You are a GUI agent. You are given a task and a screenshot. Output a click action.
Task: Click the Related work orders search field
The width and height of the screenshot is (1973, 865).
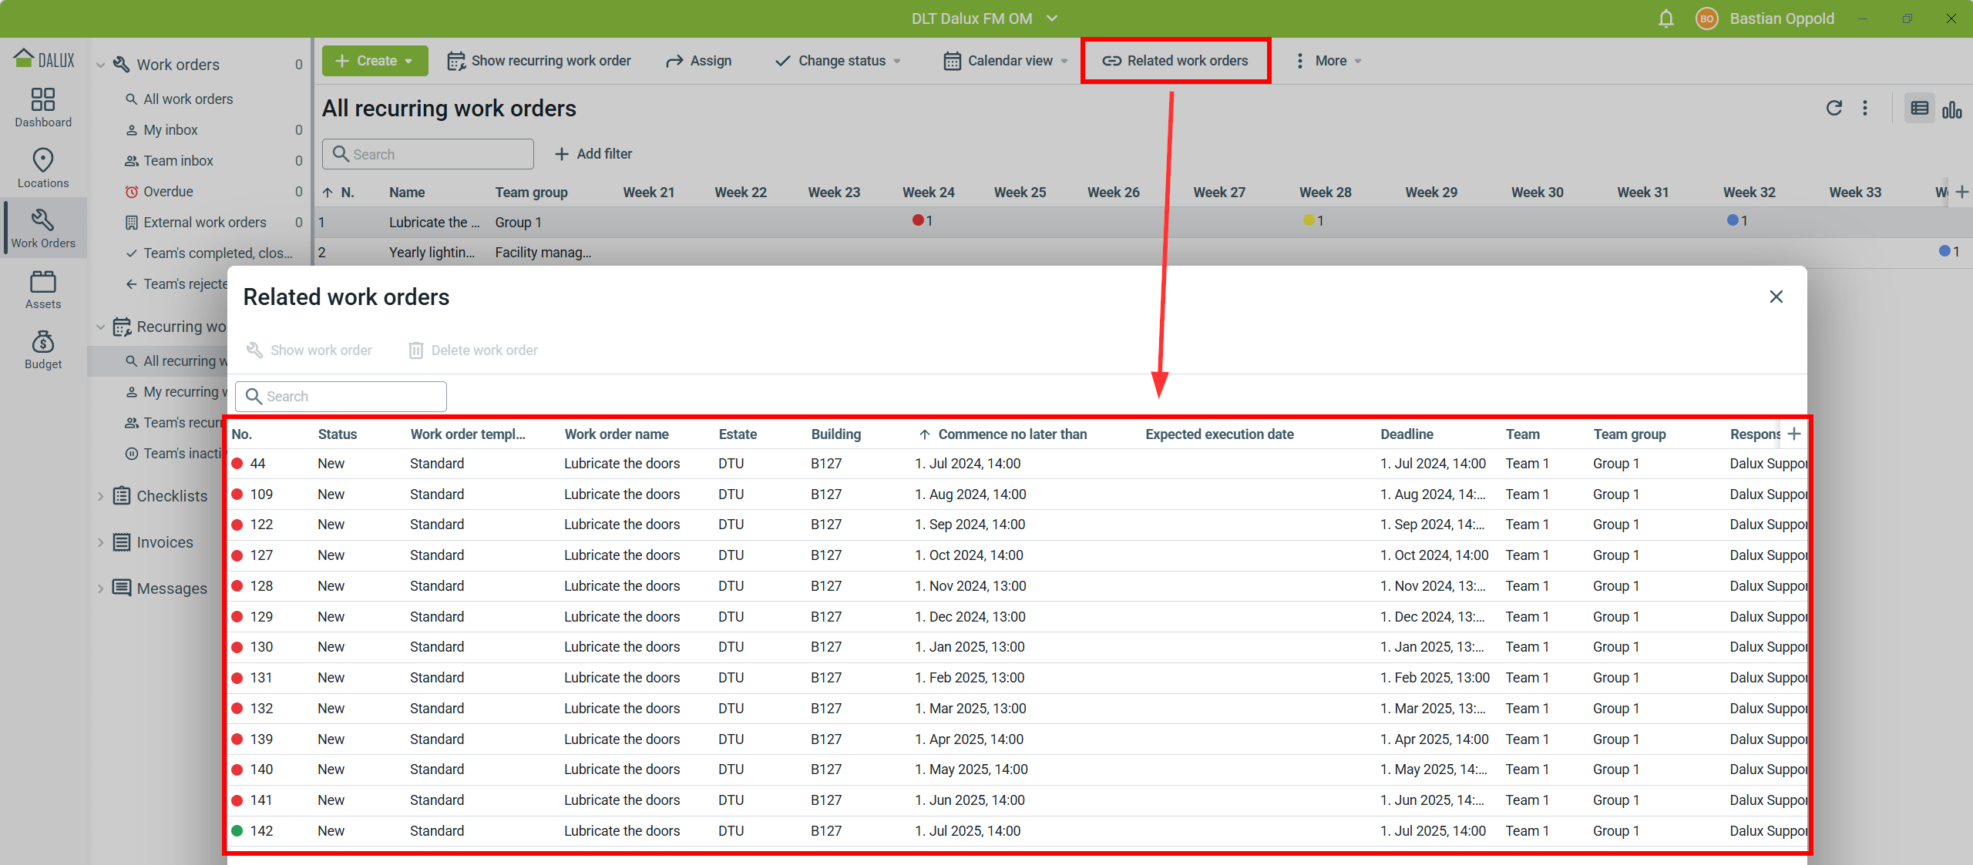tap(341, 397)
